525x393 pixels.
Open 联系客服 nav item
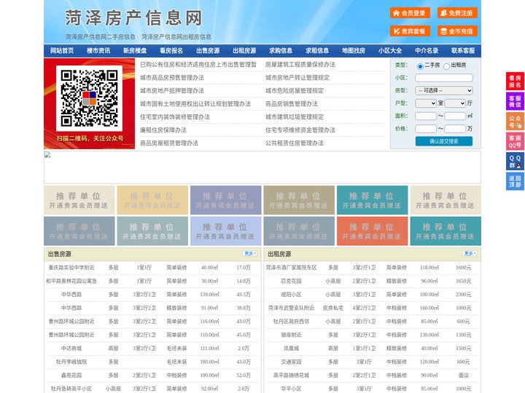(463, 51)
